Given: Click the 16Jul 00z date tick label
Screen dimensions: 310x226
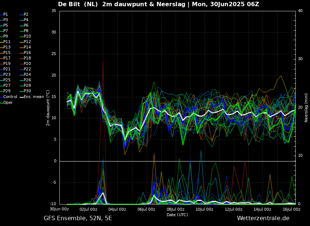Looking at the screenshot, I should [291, 209].
